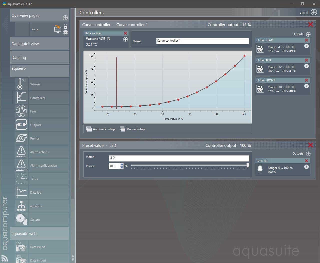The width and height of the screenshot is (320, 263).
Task: Show info for Lüfter: TOP
Action: tap(306, 66)
